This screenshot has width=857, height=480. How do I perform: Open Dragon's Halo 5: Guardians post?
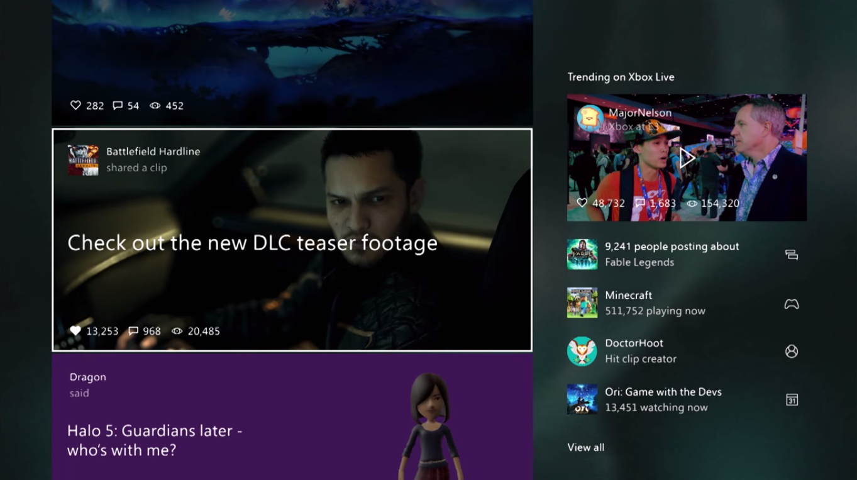point(292,416)
